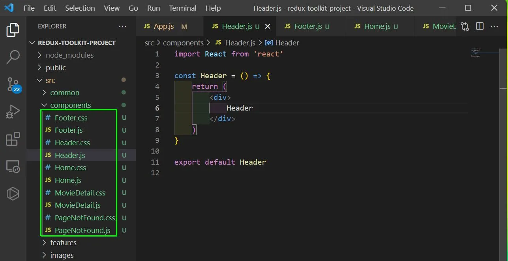This screenshot has height=261, width=508.
Task: Open the View menu
Action: pos(112,8)
